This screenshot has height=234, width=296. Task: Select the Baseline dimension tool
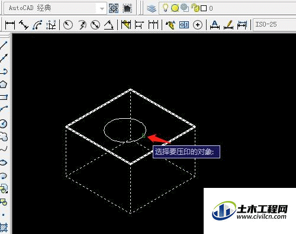point(139,25)
